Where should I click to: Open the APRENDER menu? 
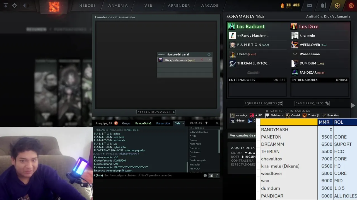179,6
